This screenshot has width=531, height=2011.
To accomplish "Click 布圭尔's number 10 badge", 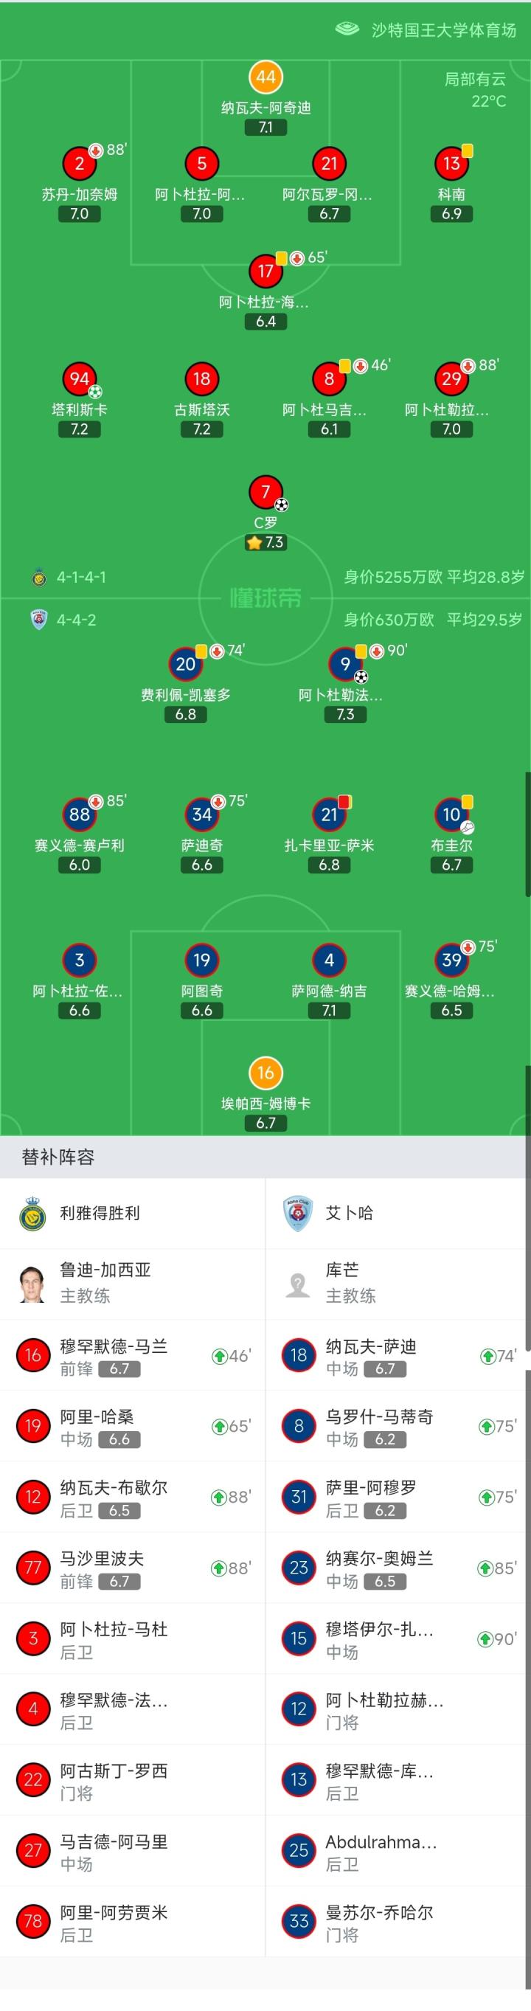I will (x=451, y=814).
